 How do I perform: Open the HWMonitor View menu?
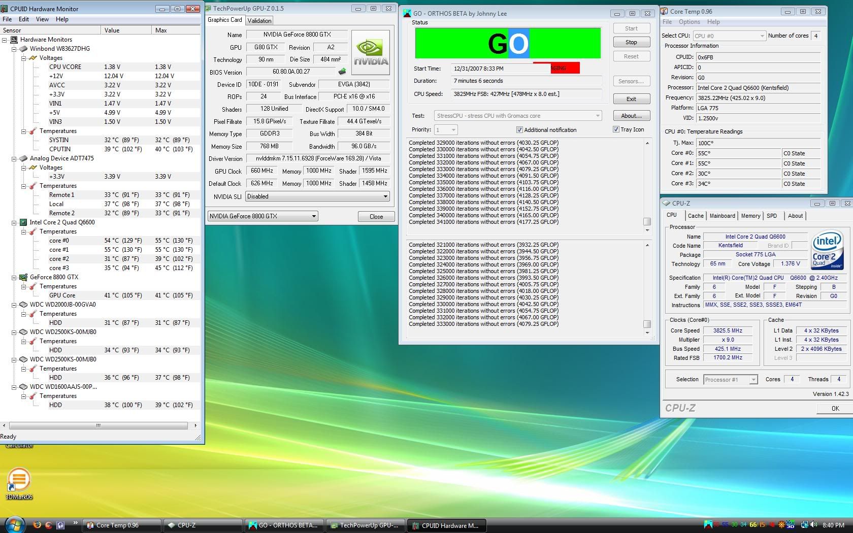click(42, 19)
